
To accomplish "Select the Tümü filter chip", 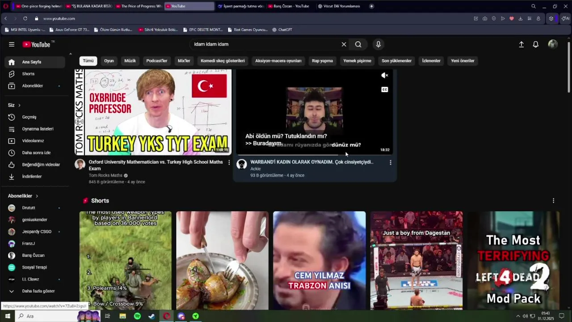I will tap(88, 61).
